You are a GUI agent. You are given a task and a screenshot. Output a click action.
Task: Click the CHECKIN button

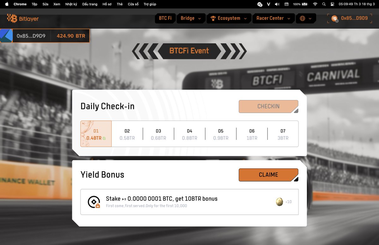pyautogui.click(x=268, y=106)
